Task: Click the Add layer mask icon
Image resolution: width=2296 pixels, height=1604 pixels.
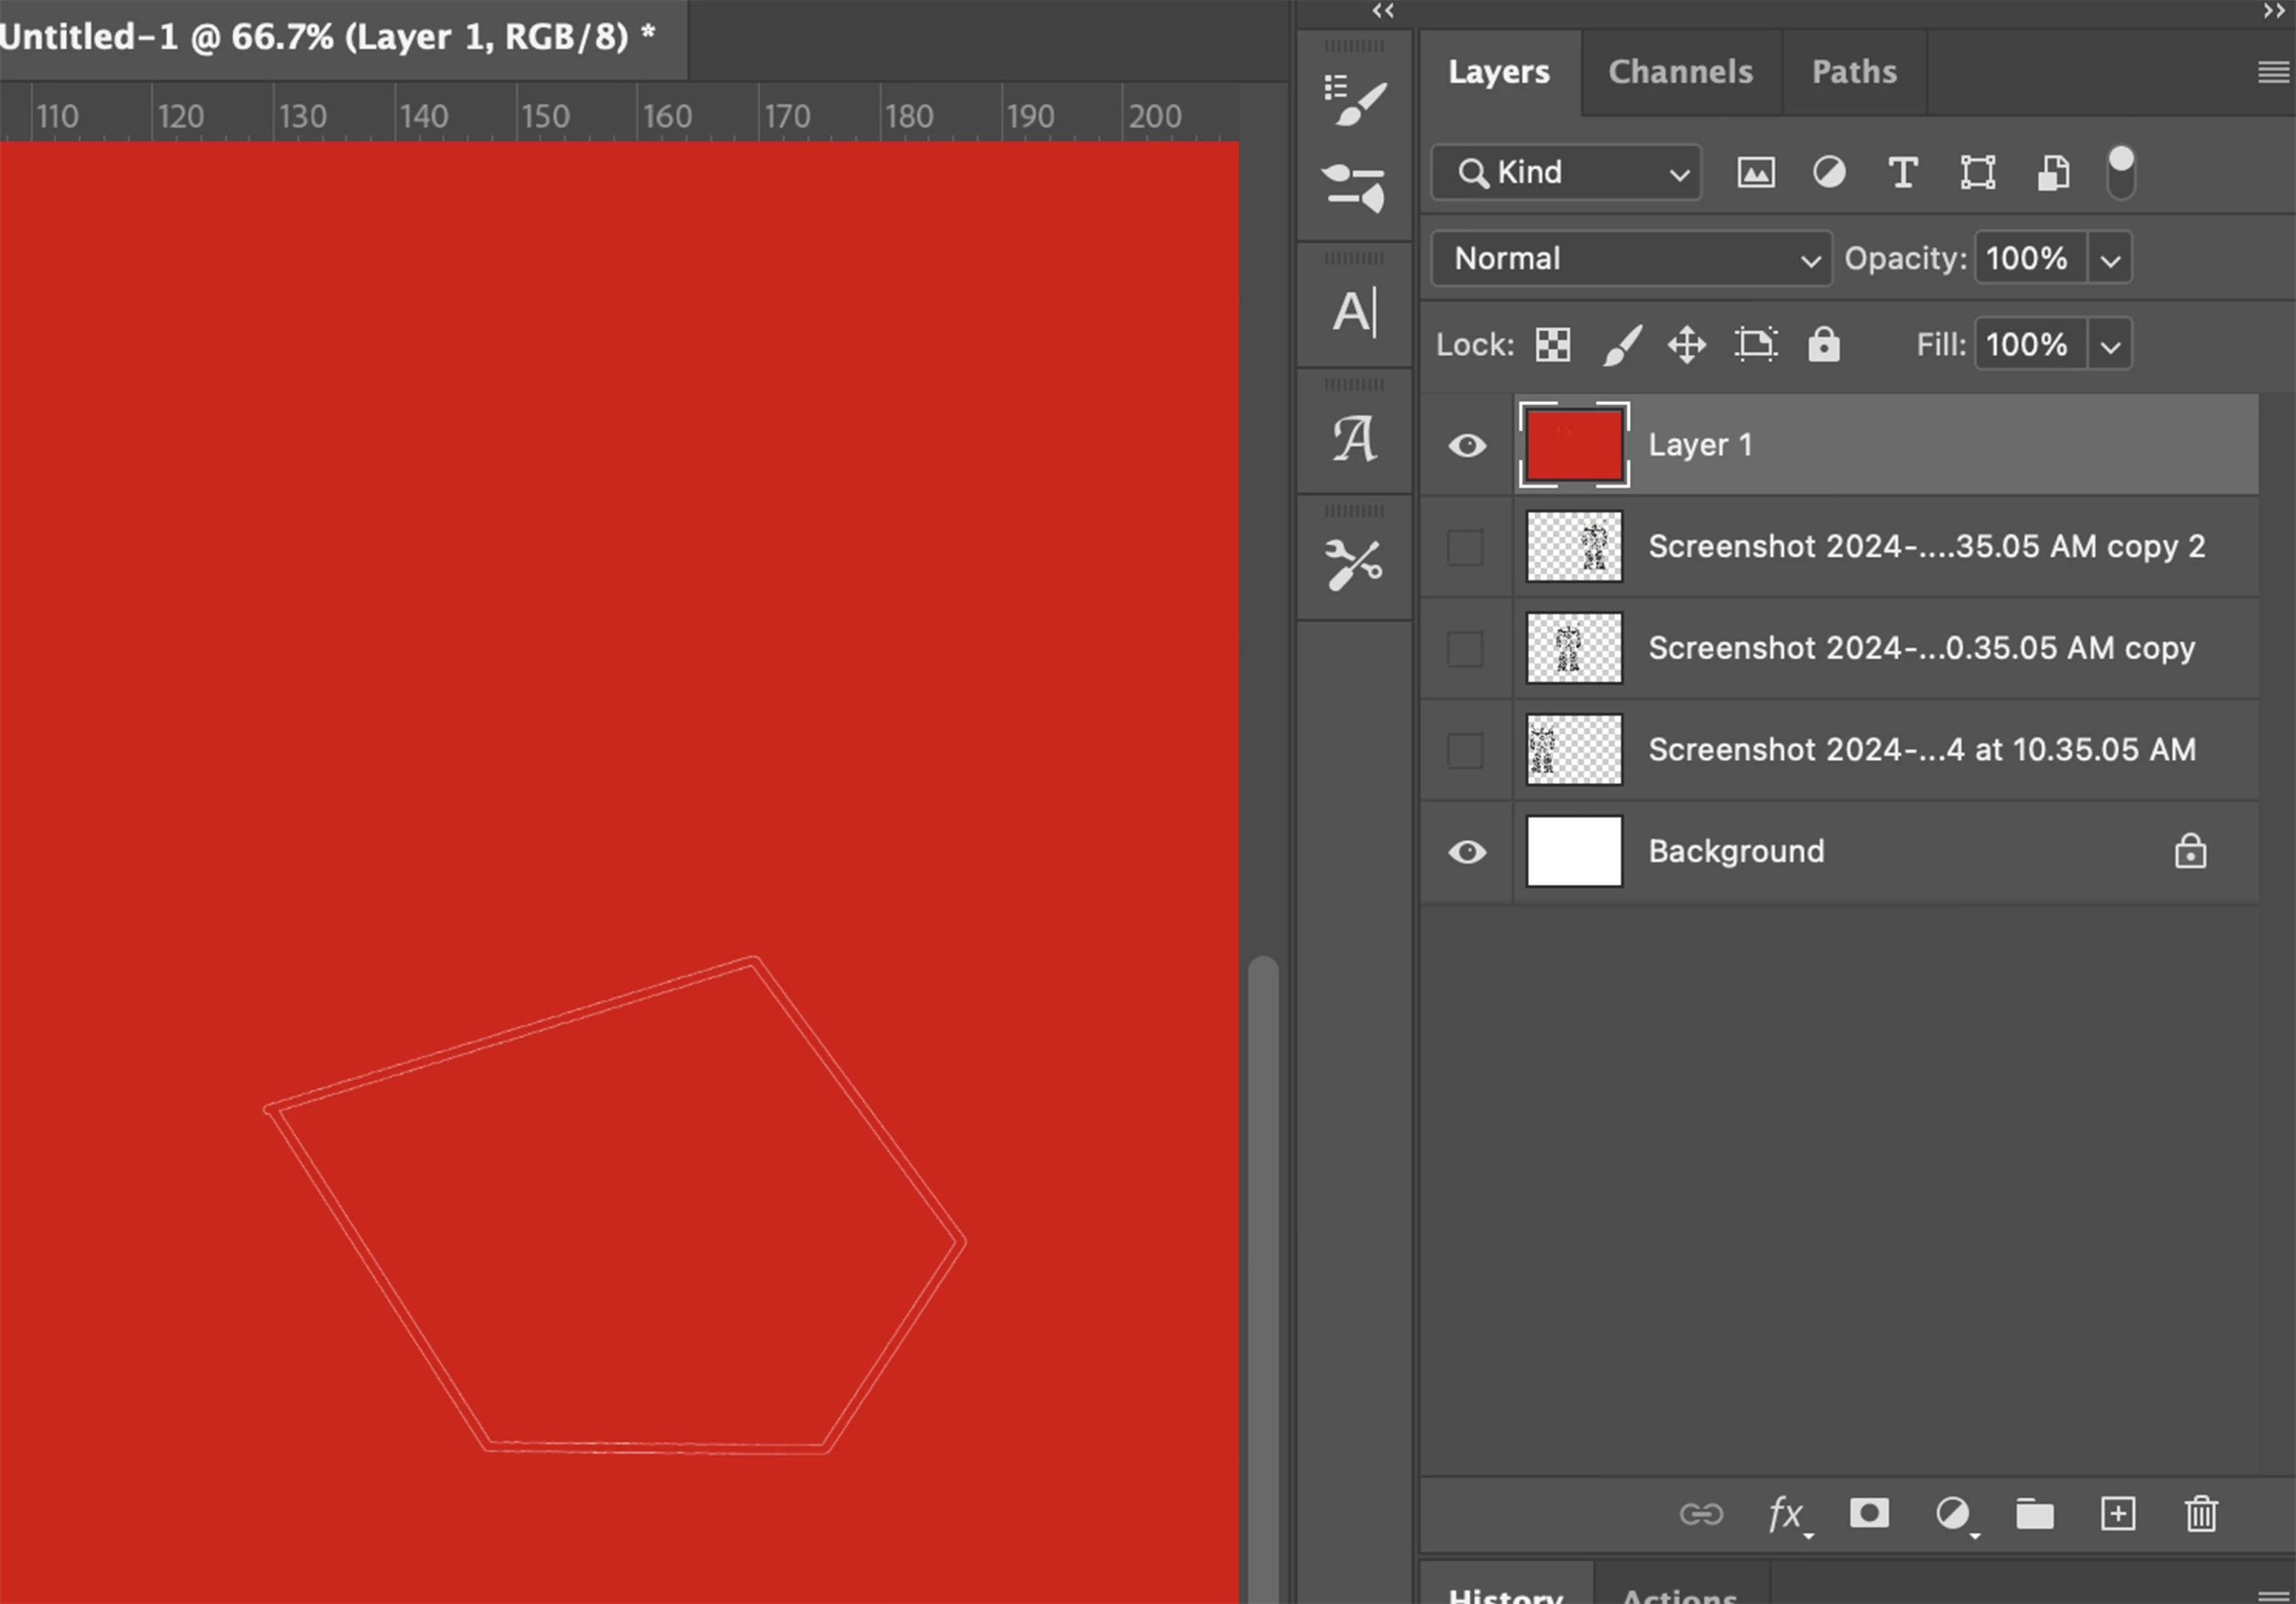Action: (1868, 1513)
